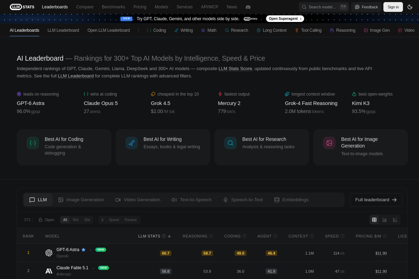
Task: Switch to Open LLM Leaderboard sub-tab
Action: pyautogui.click(x=109, y=30)
